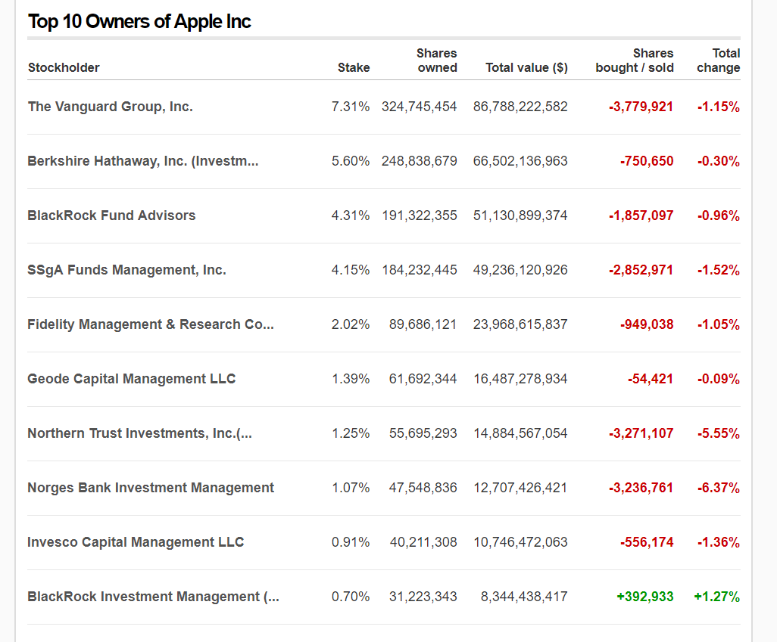
Task: Select the -2,852,971 shares sold cell
Action: tap(641, 270)
